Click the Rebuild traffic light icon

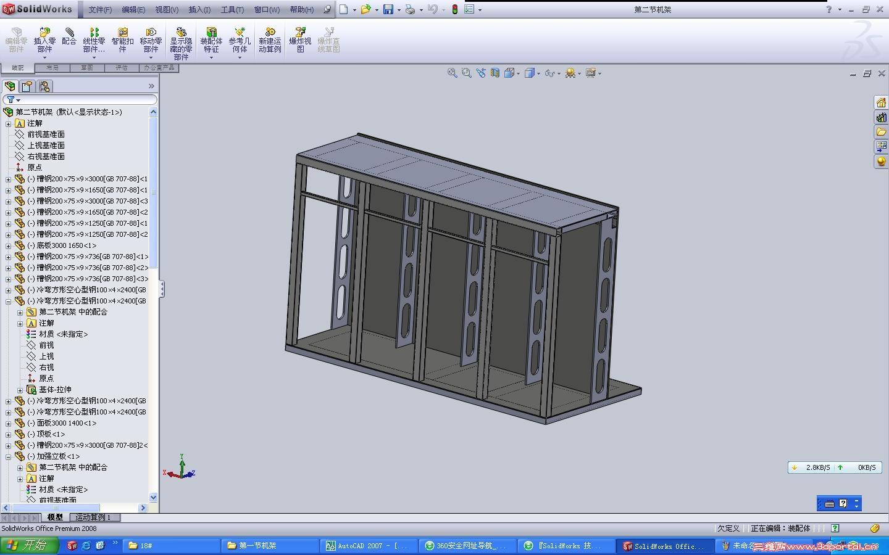pyautogui.click(x=455, y=9)
